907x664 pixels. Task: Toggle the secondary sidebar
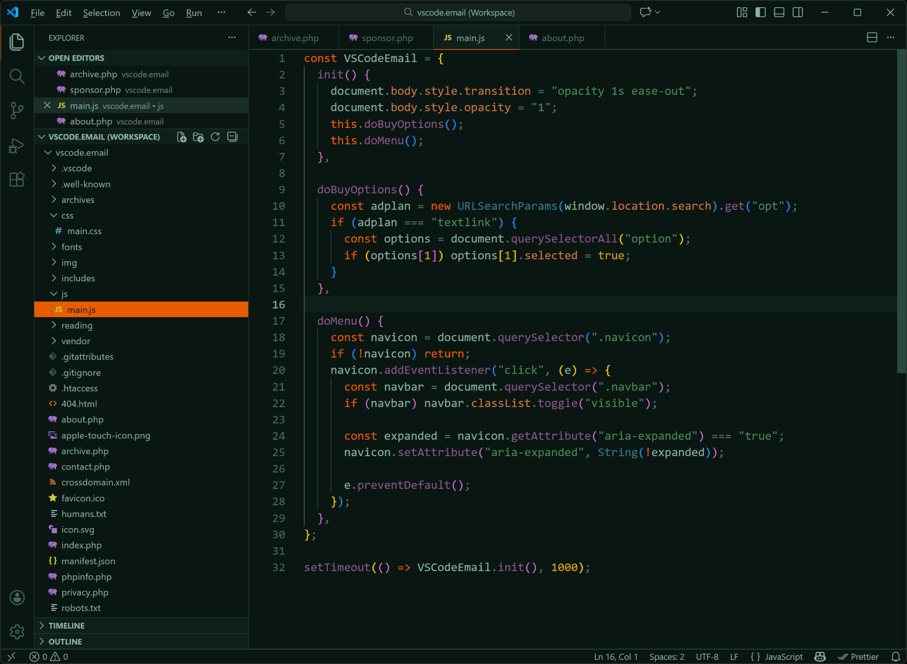pyautogui.click(x=798, y=12)
